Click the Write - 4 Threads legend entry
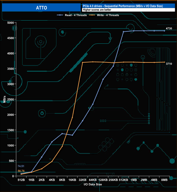 (x=108, y=15)
